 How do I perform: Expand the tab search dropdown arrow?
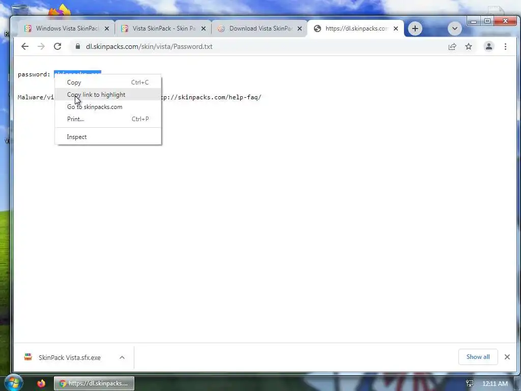click(x=454, y=29)
